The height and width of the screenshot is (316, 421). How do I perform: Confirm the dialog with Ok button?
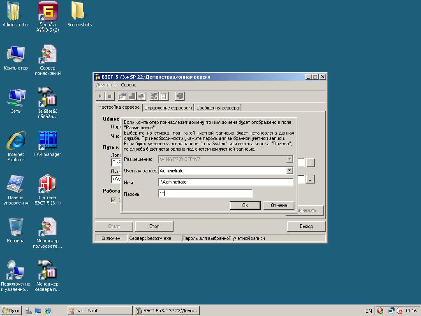[x=245, y=205]
